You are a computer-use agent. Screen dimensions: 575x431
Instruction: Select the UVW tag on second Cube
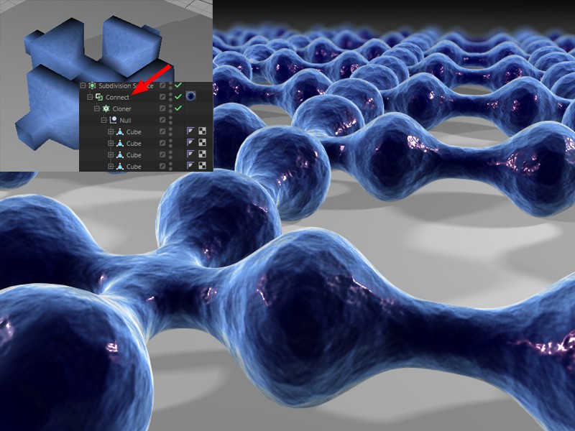[202, 142]
